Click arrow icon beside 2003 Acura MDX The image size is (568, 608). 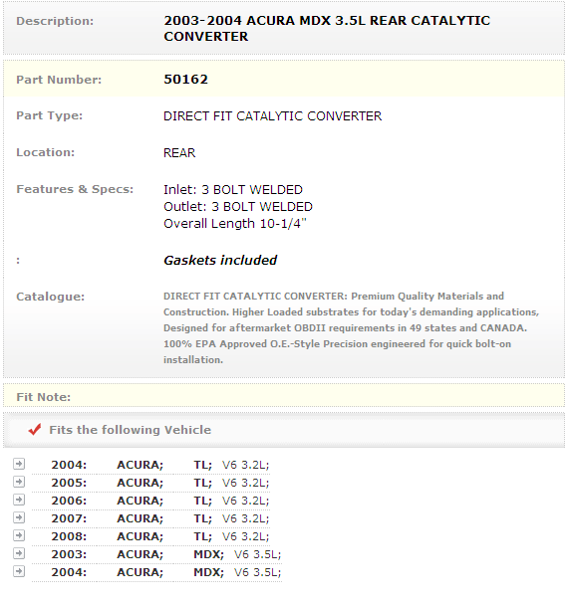click(19, 553)
